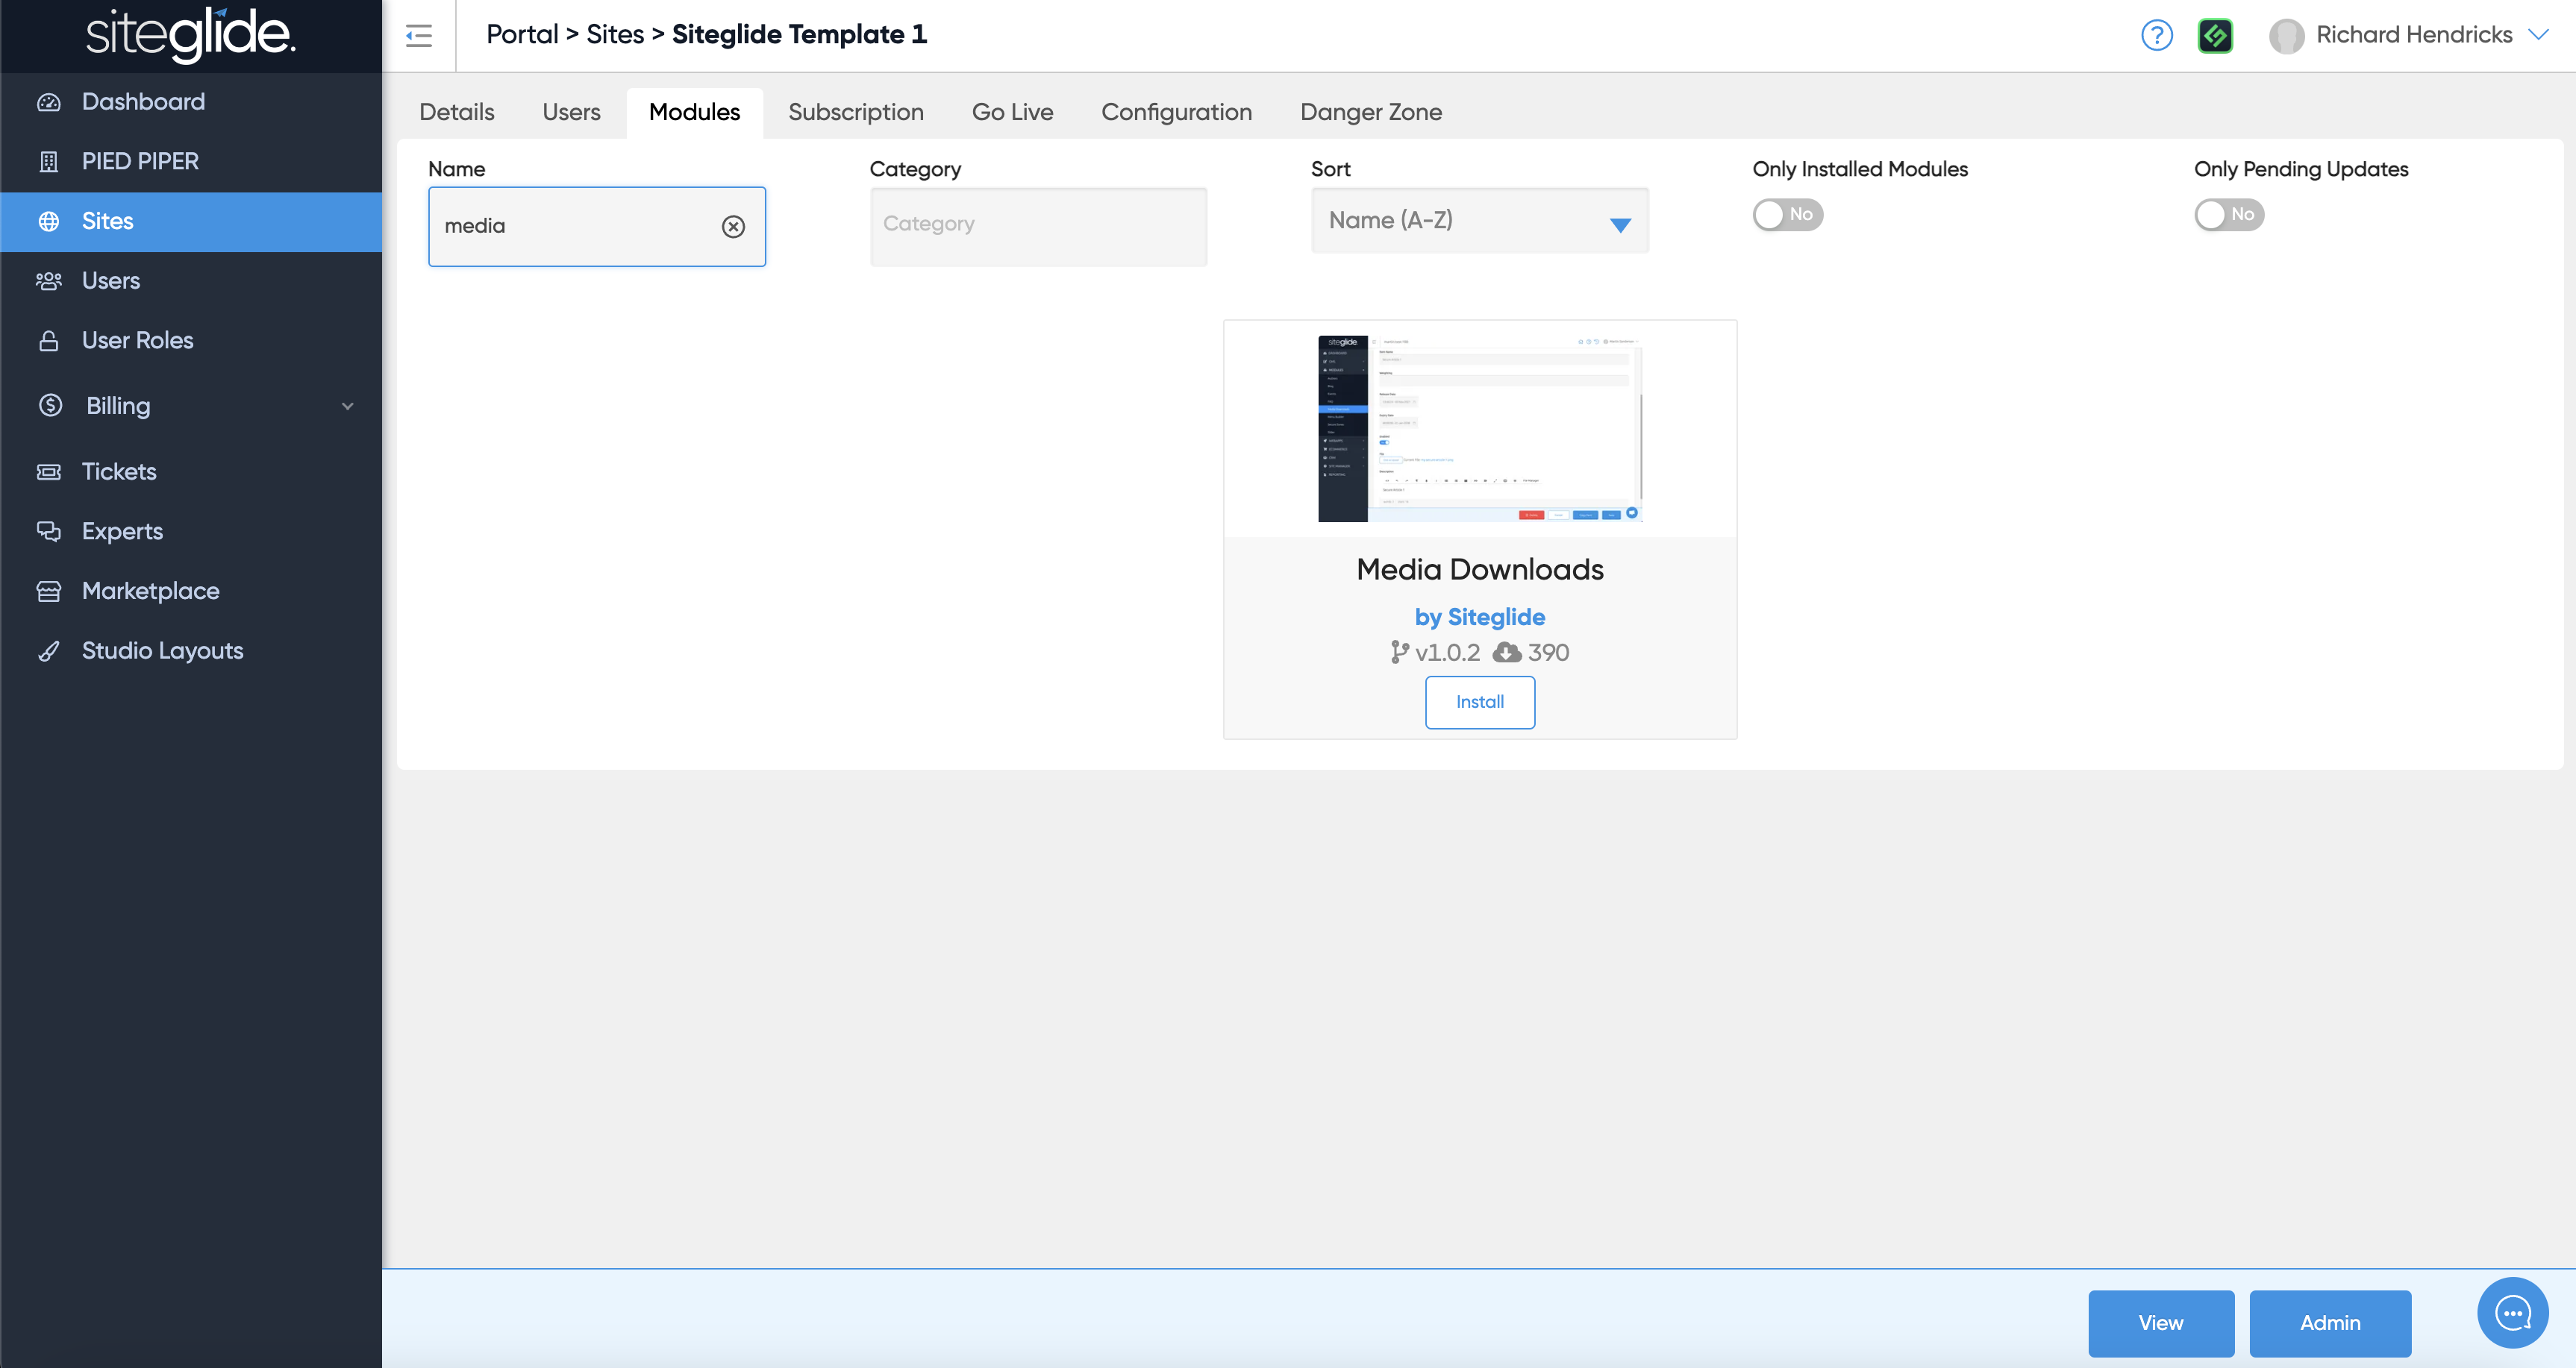Open Studio Layouts in sidebar
This screenshot has height=1368, width=2576.
tap(162, 650)
